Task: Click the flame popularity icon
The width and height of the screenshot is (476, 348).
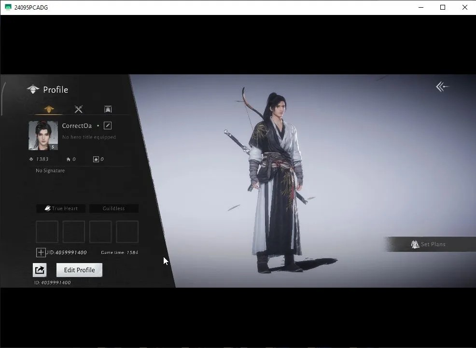Action: [68, 159]
